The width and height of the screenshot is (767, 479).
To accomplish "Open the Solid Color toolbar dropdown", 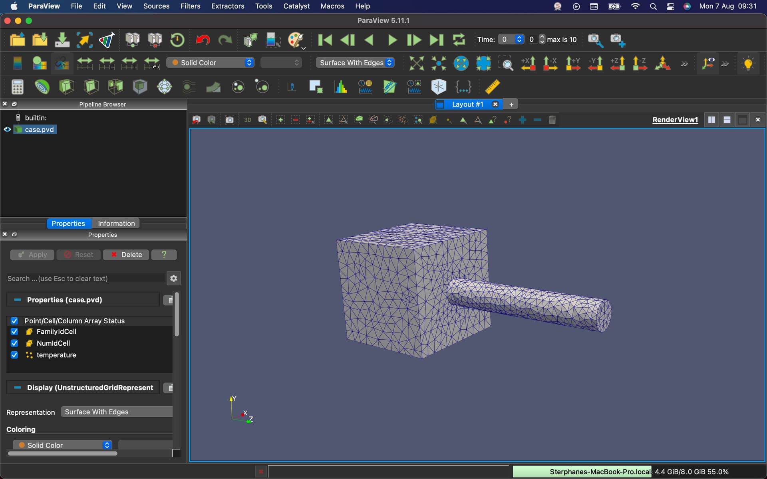I will [210, 63].
